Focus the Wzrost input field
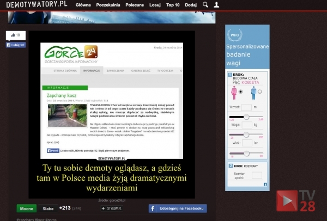 246,107
